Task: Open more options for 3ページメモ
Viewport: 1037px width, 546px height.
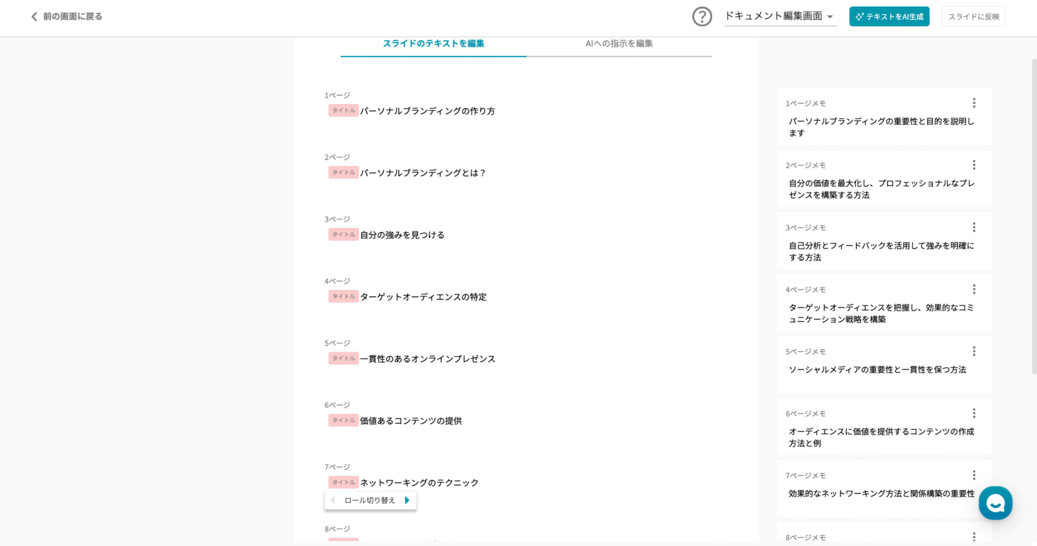Action: click(x=974, y=227)
